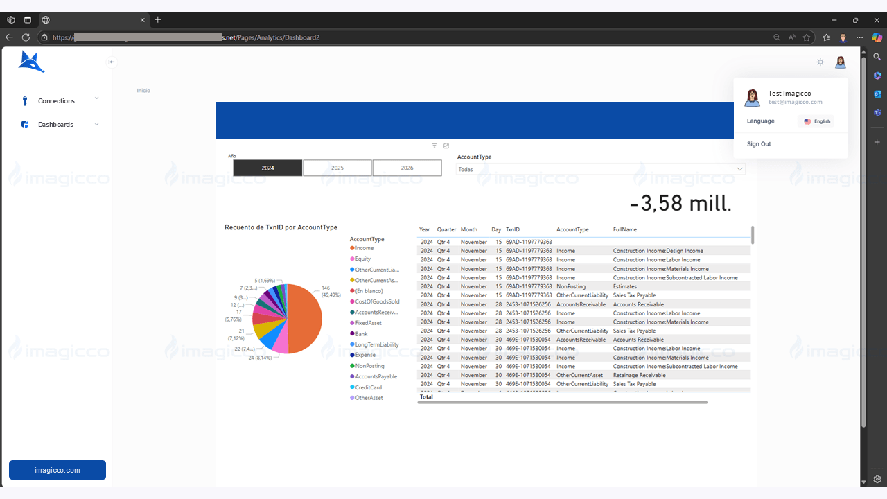
Task: Toggle the light/dark theme sun icon
Action: tap(820, 62)
